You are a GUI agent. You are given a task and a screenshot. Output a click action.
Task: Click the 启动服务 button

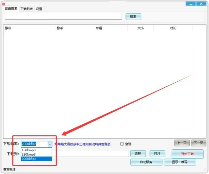[x=146, y=162]
